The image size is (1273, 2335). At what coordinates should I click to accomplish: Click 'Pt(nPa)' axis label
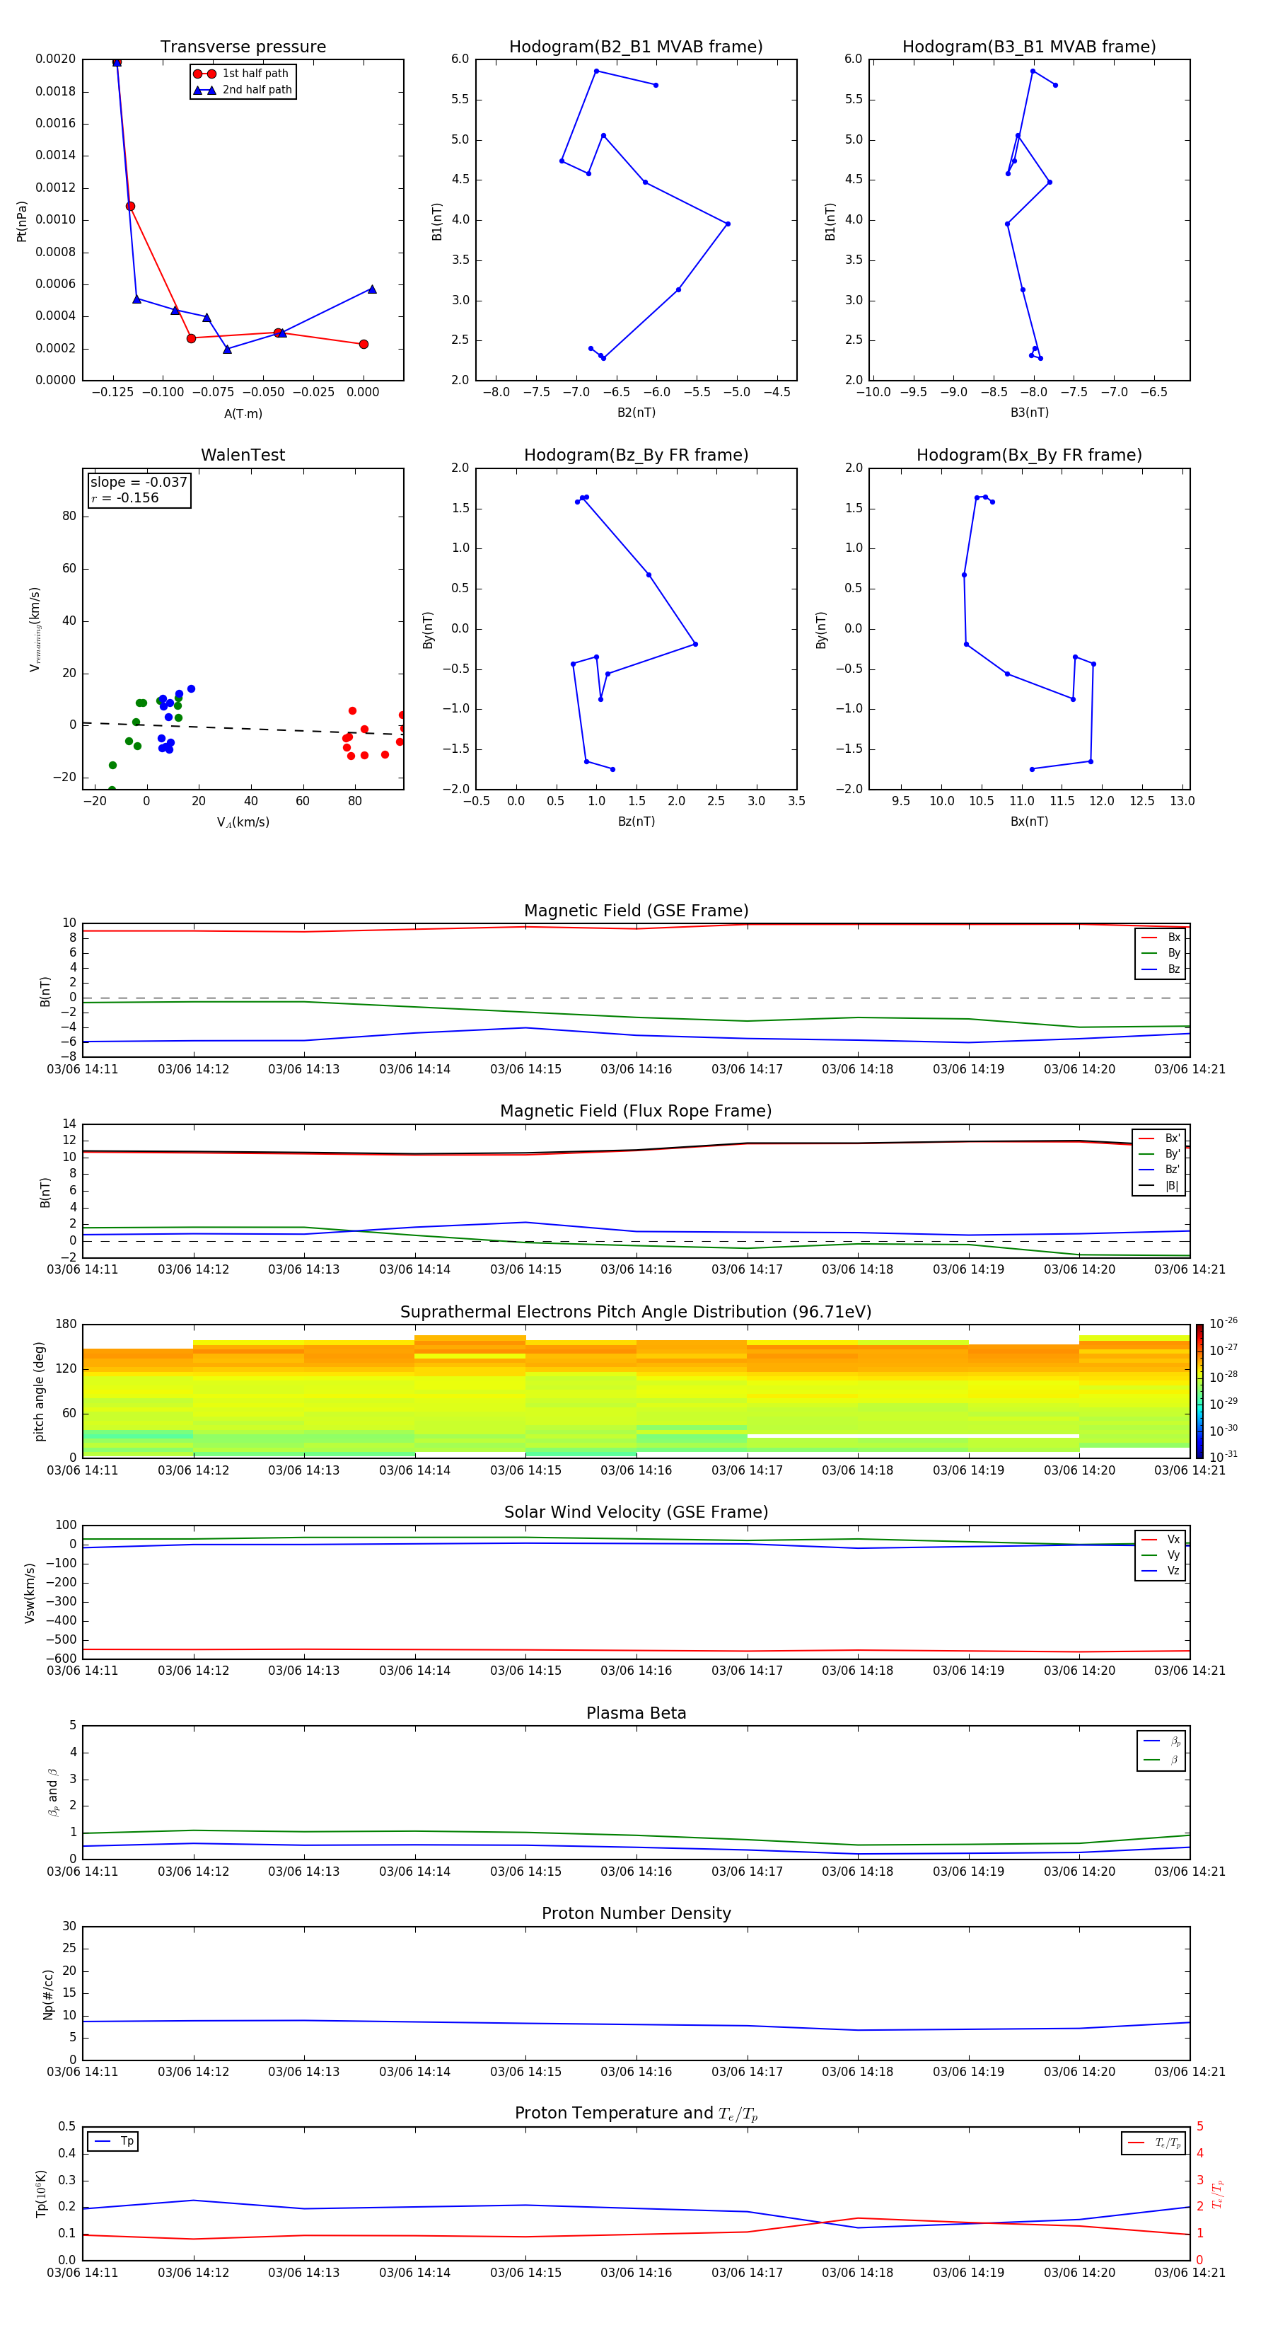(x=22, y=221)
